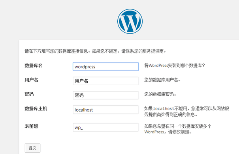Click the 请修改前缀 hint text
The image size is (239, 154).
[x=178, y=129]
